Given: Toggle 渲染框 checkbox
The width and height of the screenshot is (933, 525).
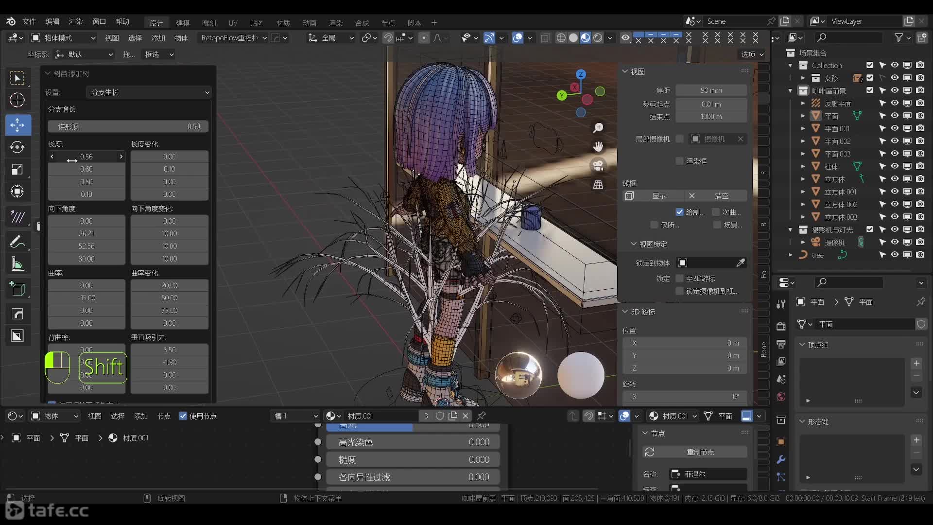Looking at the screenshot, I should click(x=680, y=161).
